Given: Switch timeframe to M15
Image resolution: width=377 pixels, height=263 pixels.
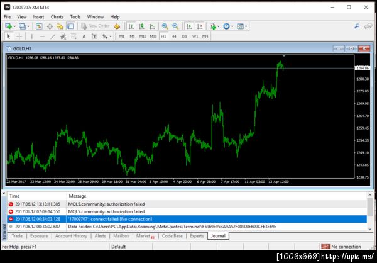Looking at the screenshot, I should [x=143, y=36].
